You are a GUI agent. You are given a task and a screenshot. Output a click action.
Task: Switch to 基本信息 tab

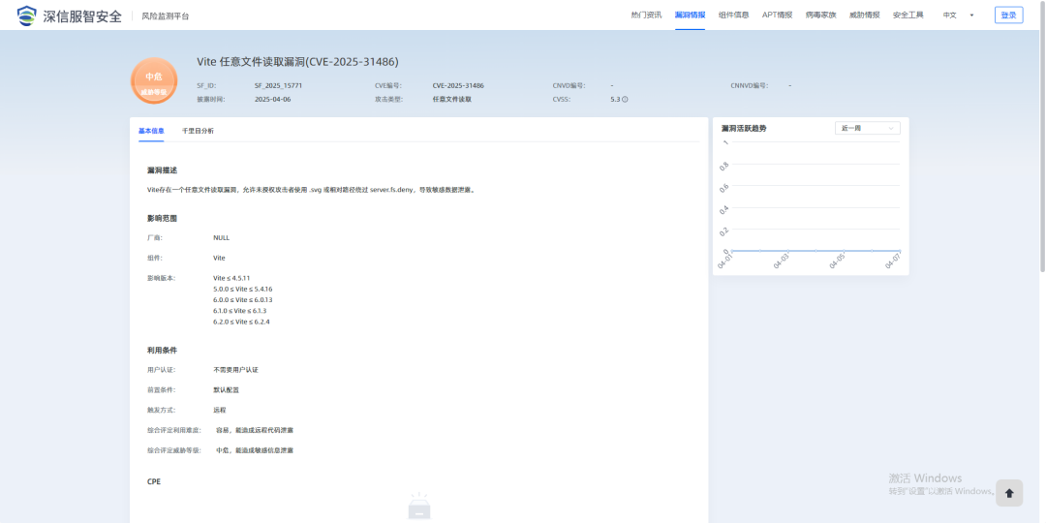(x=151, y=131)
